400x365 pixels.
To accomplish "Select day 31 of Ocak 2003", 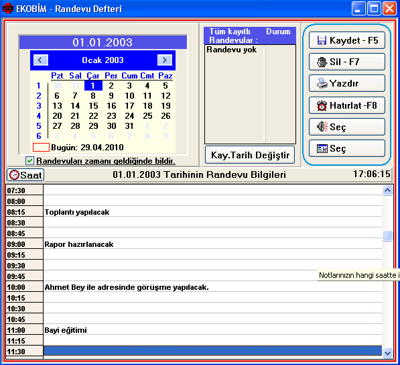I will point(129,125).
